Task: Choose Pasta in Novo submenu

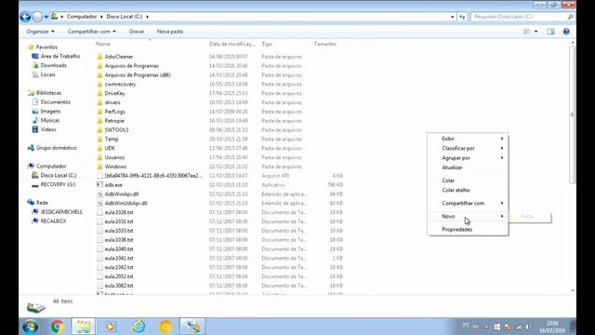Action: [x=530, y=217]
